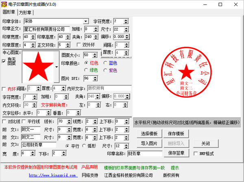Viewport: 244px width, 182px height.
Task: Select the 圆形章 tab
Action: (x=9, y=12)
